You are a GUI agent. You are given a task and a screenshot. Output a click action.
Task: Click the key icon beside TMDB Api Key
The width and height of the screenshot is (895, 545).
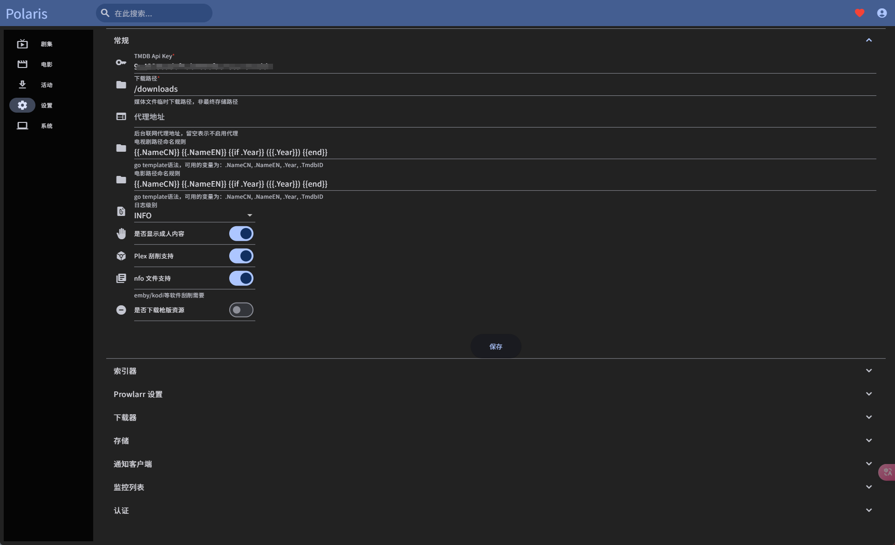121,62
